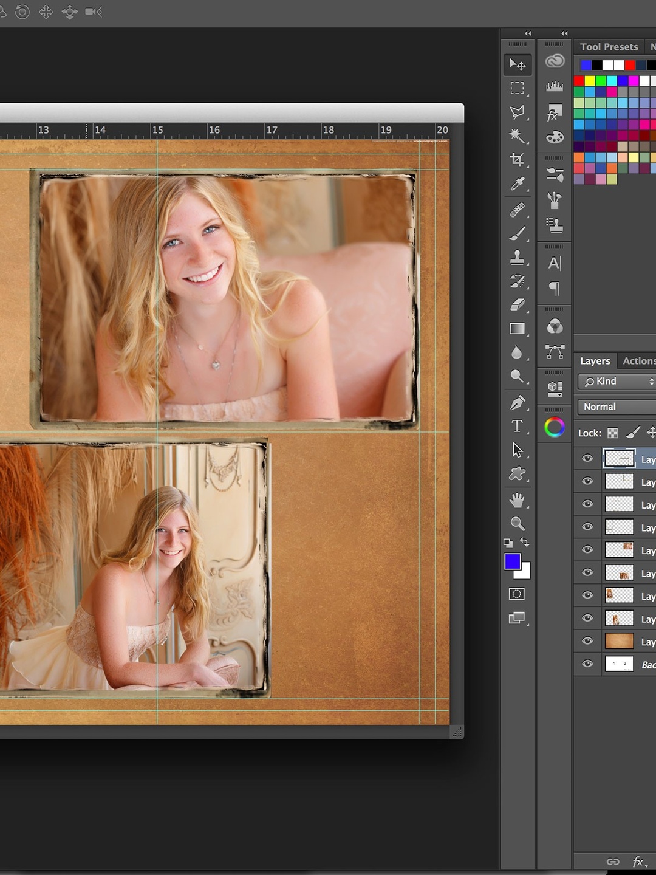Toggle lock image pixels brush icon
Screen dimensions: 656x875
633,432
